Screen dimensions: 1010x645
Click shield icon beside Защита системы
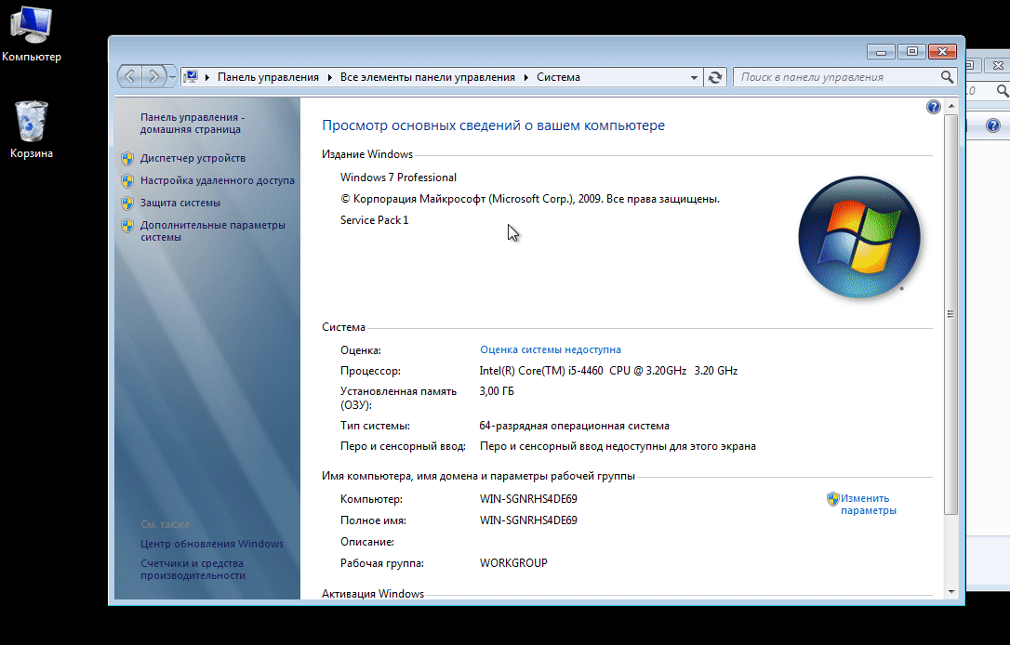(127, 204)
